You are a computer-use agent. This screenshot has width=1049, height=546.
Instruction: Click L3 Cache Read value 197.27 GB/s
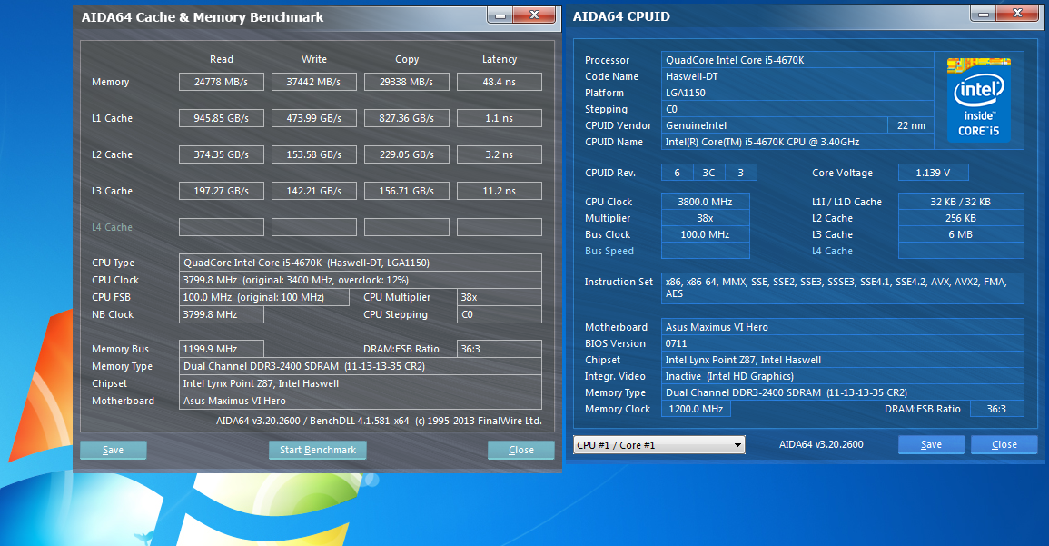(x=222, y=191)
